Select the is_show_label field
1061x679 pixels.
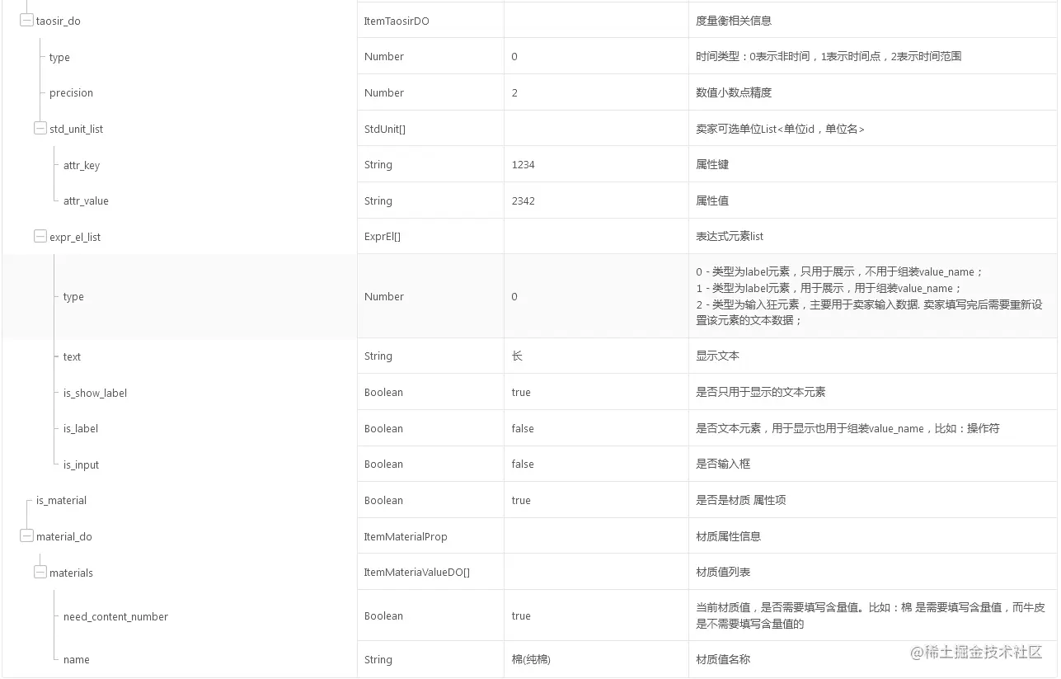93,393
